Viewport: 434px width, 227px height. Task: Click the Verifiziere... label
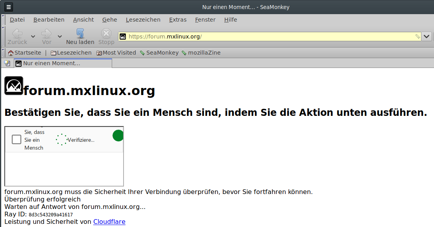[x=81, y=140]
